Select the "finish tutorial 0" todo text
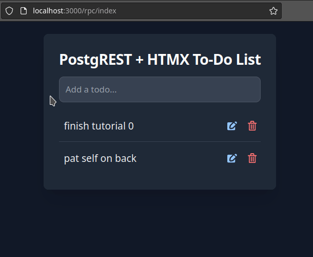313x257 pixels. point(99,126)
